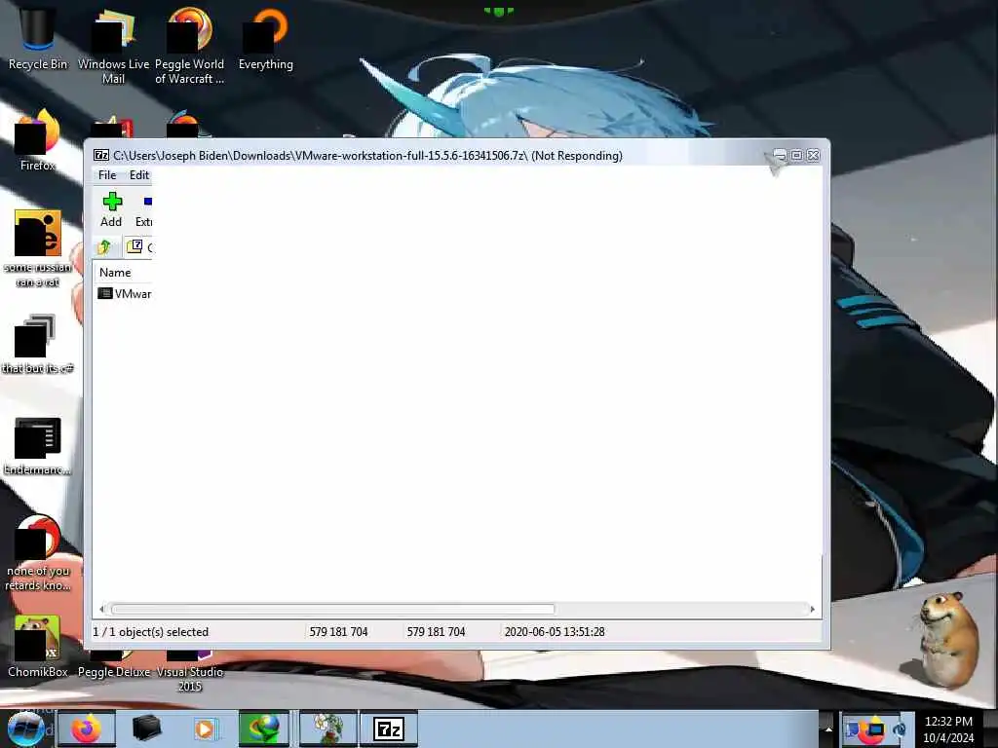This screenshot has height=748, width=998.
Task: Open the Windows Live Mail desktop shortcut
Action: point(113,46)
